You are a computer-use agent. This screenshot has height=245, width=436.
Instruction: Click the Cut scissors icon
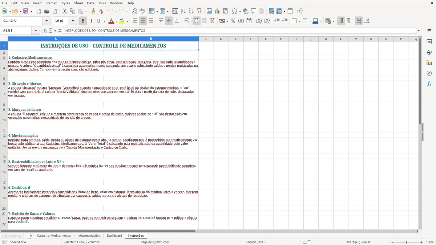click(x=65, y=11)
